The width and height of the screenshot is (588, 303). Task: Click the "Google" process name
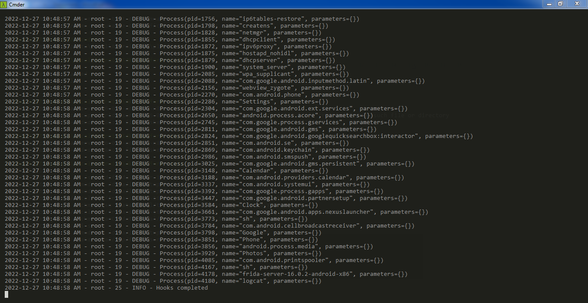(253, 233)
